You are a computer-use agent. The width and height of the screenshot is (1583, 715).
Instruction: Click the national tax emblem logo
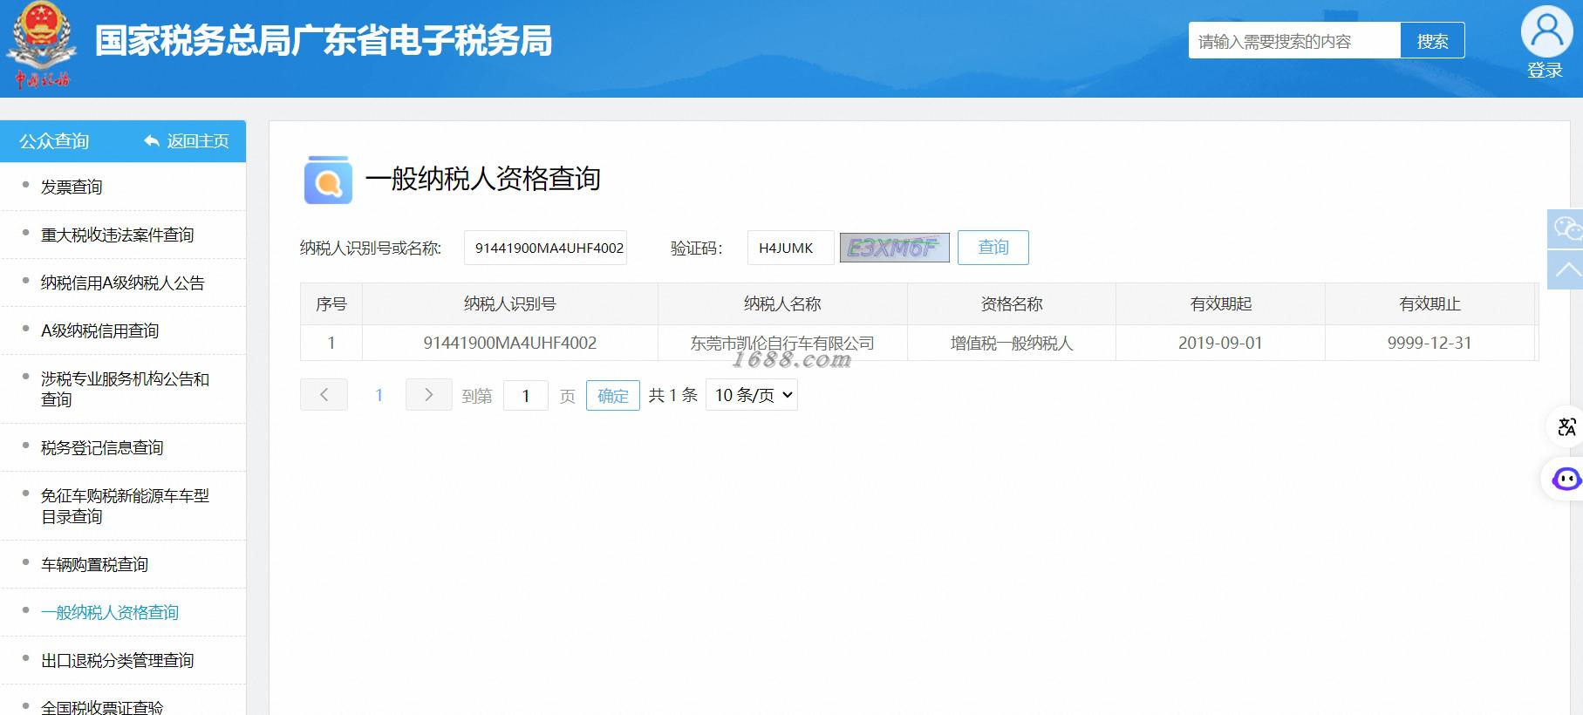(39, 45)
